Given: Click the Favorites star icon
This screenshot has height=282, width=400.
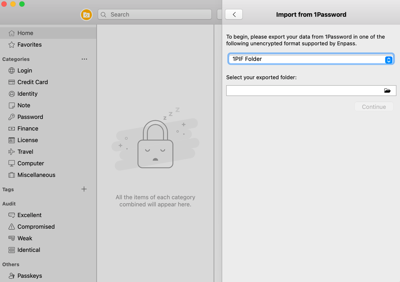Looking at the screenshot, I should (x=11, y=45).
